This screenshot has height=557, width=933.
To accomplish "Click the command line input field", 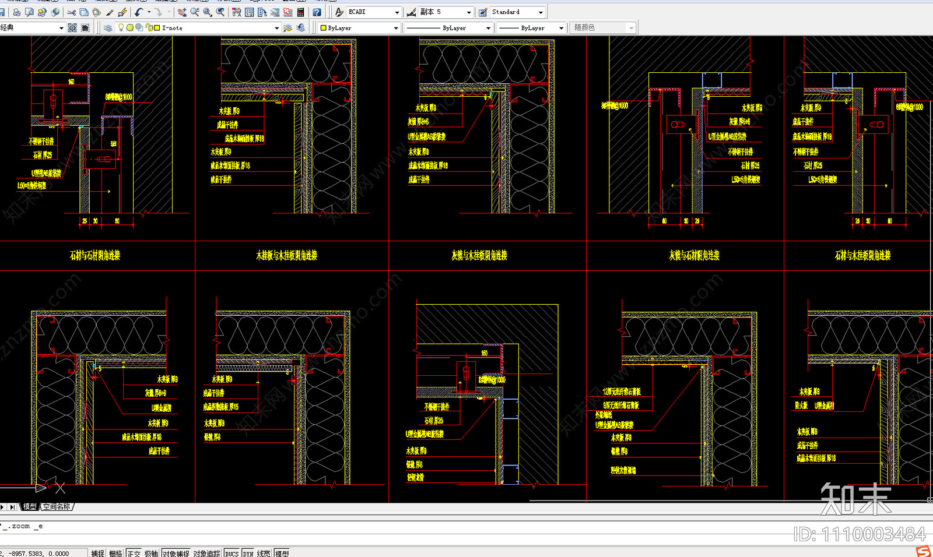I will (466, 527).
